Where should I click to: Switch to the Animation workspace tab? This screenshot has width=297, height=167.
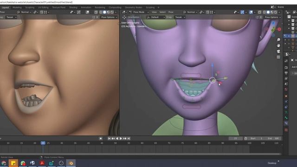(86, 7)
